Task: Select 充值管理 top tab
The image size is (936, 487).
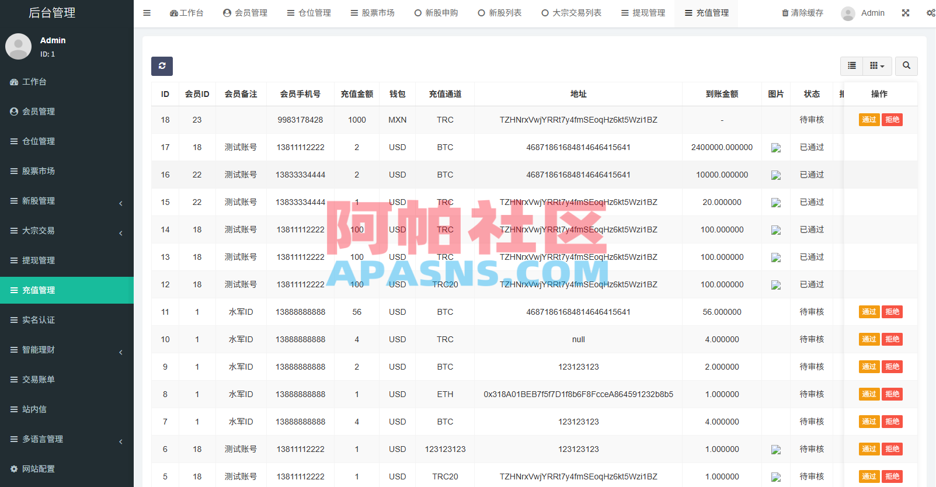Action: (x=707, y=13)
